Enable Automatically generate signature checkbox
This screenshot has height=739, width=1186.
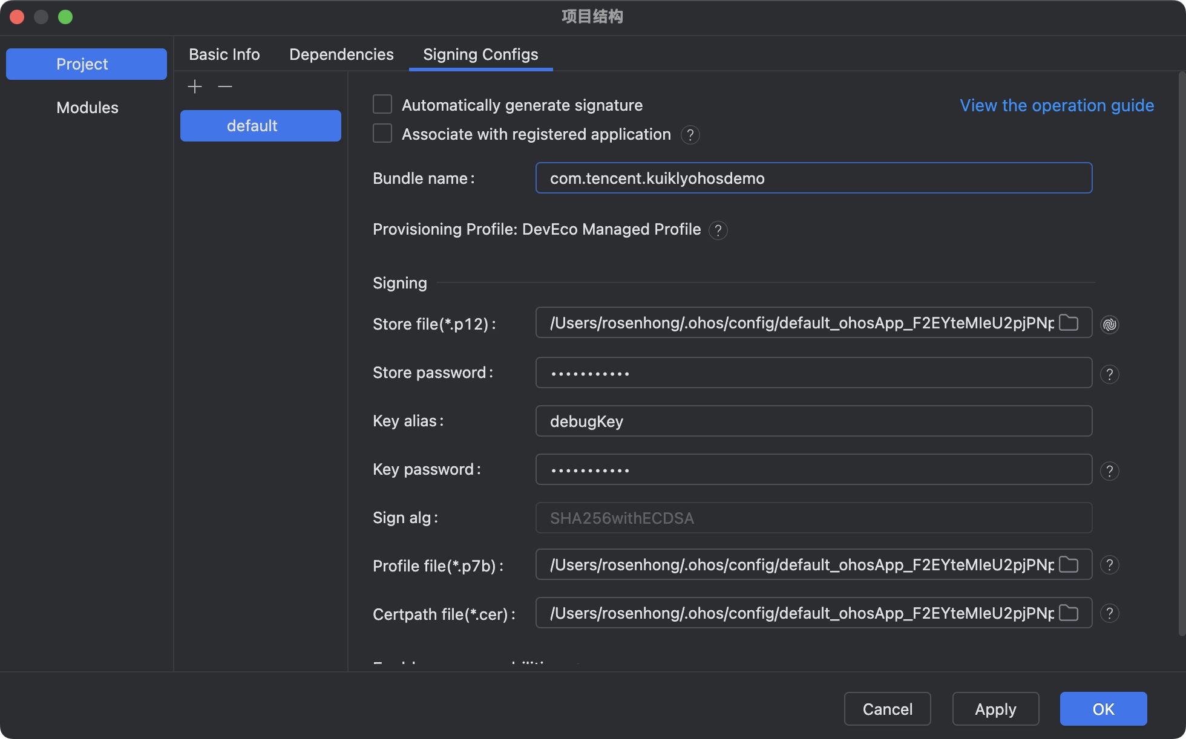382,105
